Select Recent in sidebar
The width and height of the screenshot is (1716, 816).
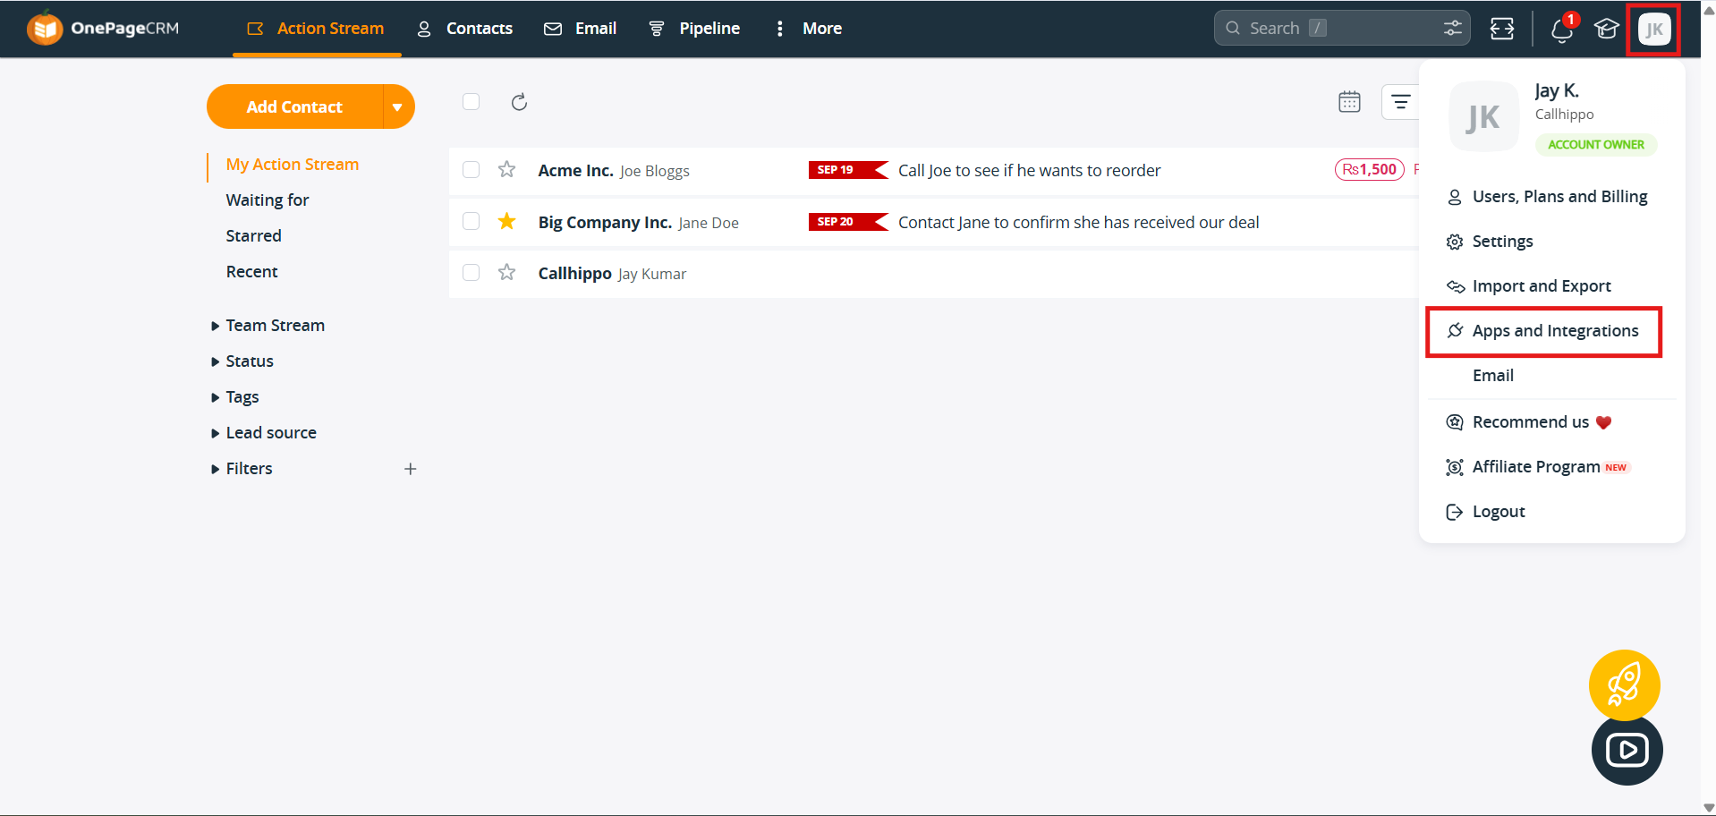pos(251,272)
